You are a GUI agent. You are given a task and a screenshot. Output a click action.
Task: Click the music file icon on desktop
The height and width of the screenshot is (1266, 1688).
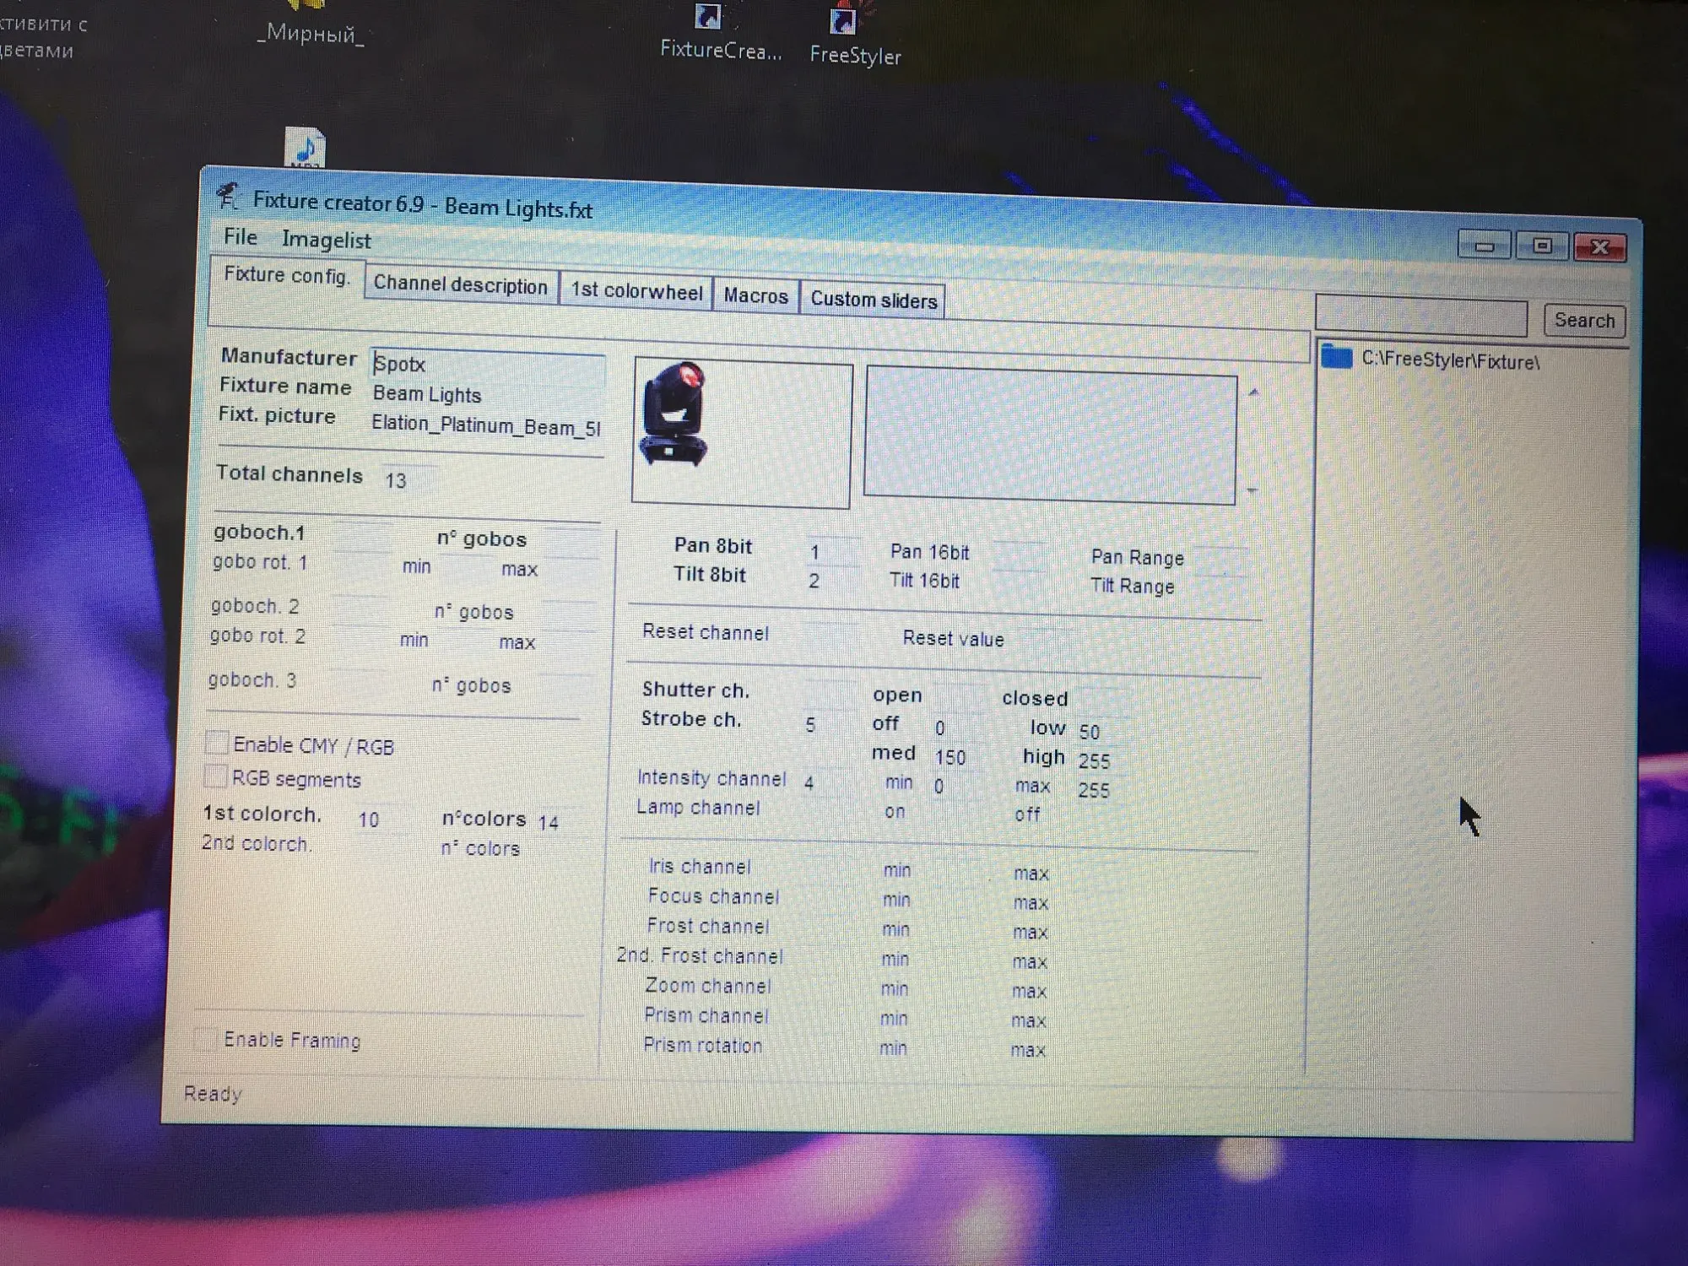coord(305,147)
